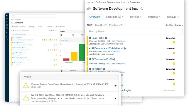Open the Leon_WKS device
The image size is (189, 106).
click(98, 38)
